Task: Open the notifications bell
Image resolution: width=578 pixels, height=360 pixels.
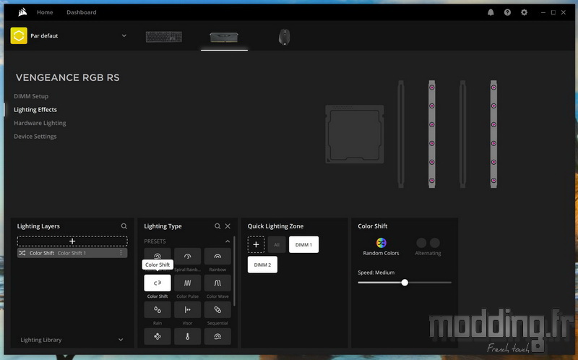Action: pos(491,12)
